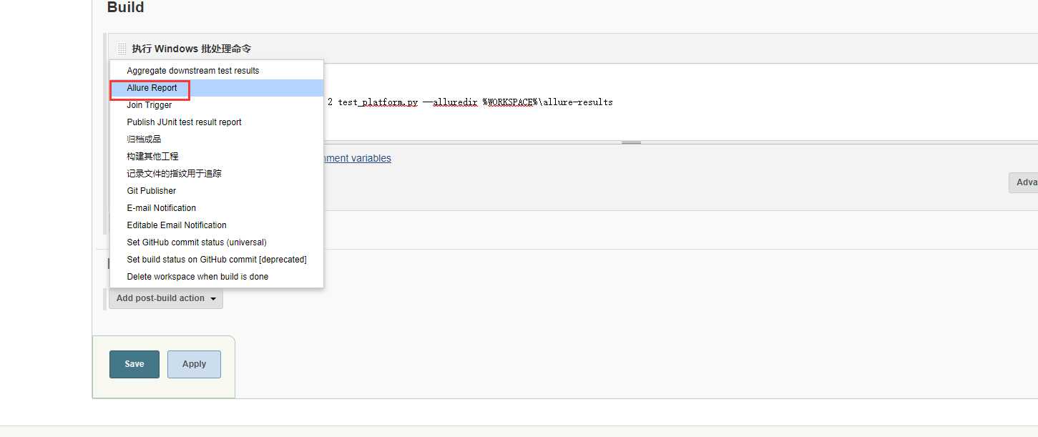Select Delete workspace when build is done
The width and height of the screenshot is (1038, 437).
(217, 277)
